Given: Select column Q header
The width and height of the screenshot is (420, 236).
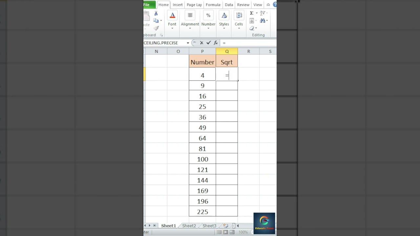Looking at the screenshot, I should pos(227,51).
